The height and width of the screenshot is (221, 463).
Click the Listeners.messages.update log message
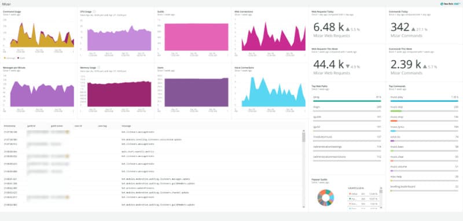coord(156,179)
